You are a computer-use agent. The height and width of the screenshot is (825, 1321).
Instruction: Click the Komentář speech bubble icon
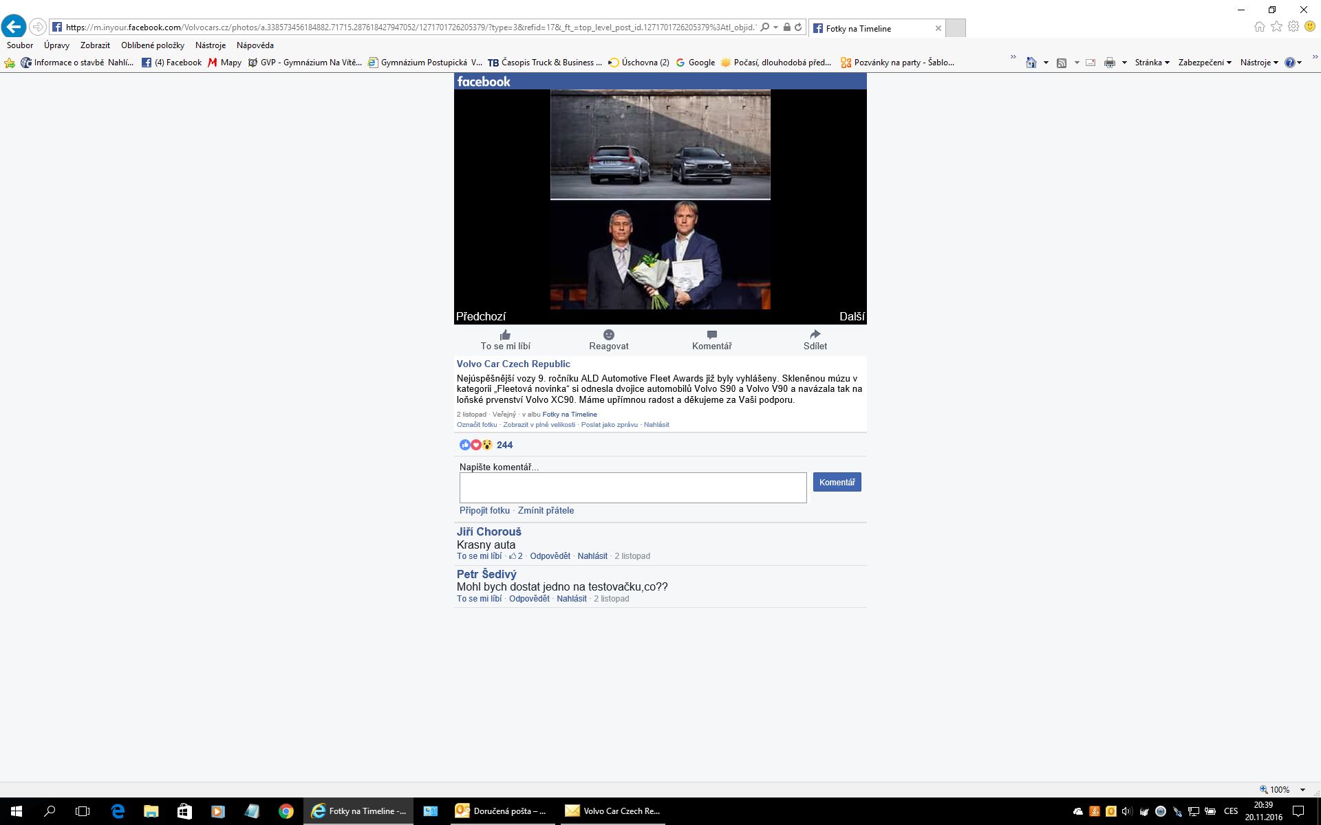[712, 335]
